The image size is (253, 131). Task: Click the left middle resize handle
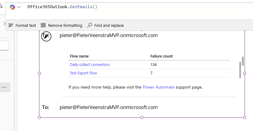(x=39, y=73)
